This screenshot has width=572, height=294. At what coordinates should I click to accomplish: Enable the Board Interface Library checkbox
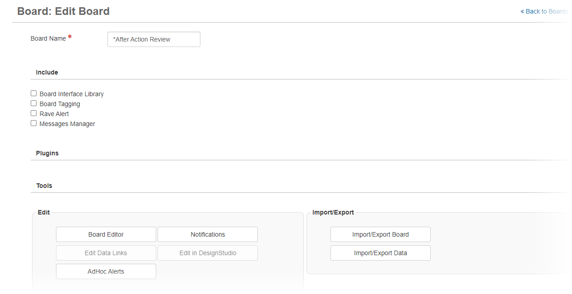coord(34,93)
